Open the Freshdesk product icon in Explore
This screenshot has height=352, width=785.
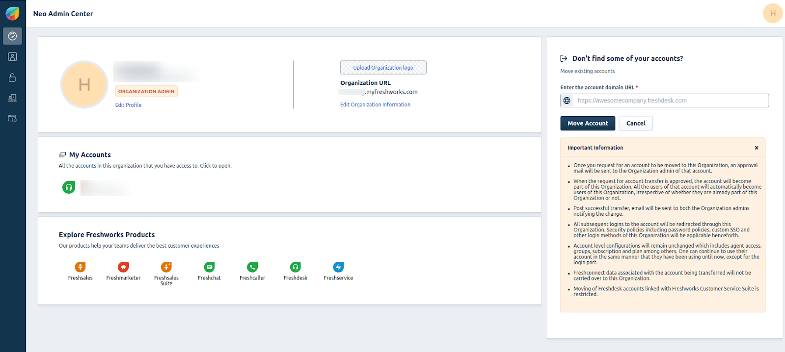pyautogui.click(x=295, y=267)
